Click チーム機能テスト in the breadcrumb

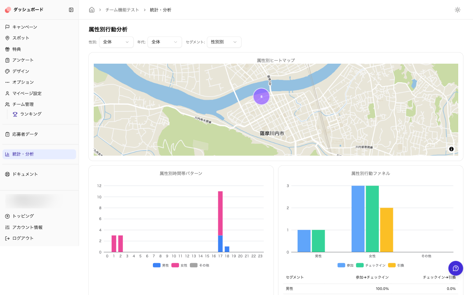tap(122, 10)
